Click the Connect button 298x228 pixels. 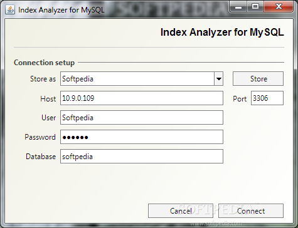[251, 211]
